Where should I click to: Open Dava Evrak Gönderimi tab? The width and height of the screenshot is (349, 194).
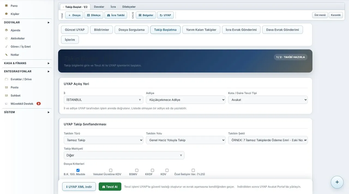282,30
